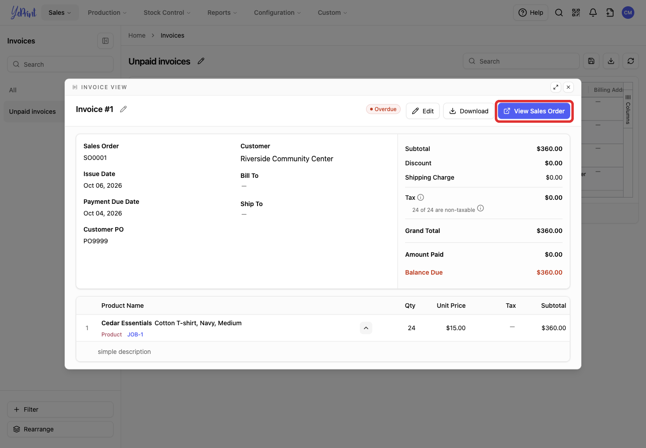
Task: Add a Filter in sidebar
Action: tap(60, 409)
